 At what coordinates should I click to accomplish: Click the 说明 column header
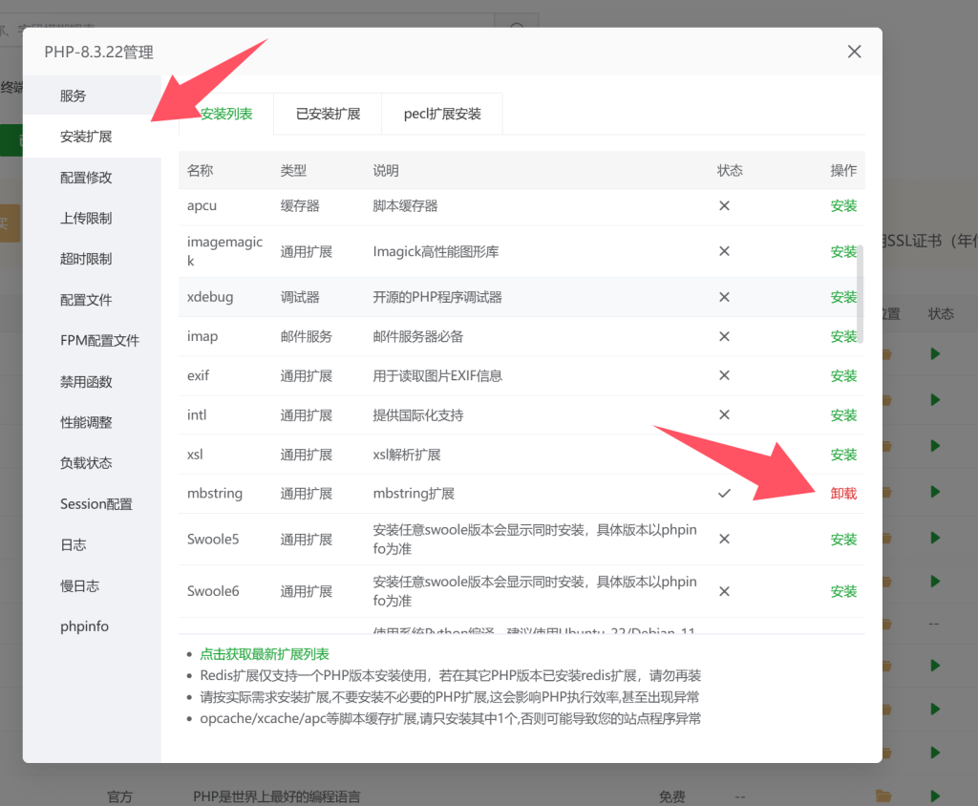(386, 170)
